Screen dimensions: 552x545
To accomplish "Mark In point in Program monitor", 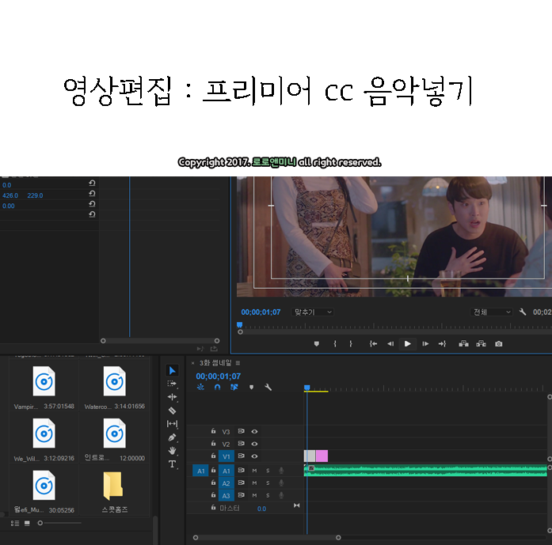I will (335, 344).
